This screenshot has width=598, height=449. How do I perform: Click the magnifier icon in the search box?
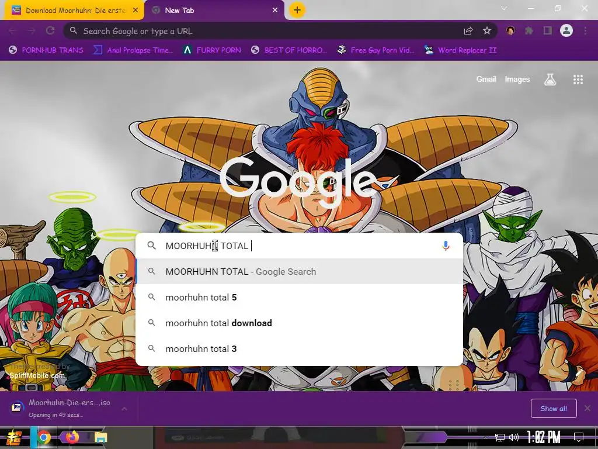pyautogui.click(x=152, y=246)
